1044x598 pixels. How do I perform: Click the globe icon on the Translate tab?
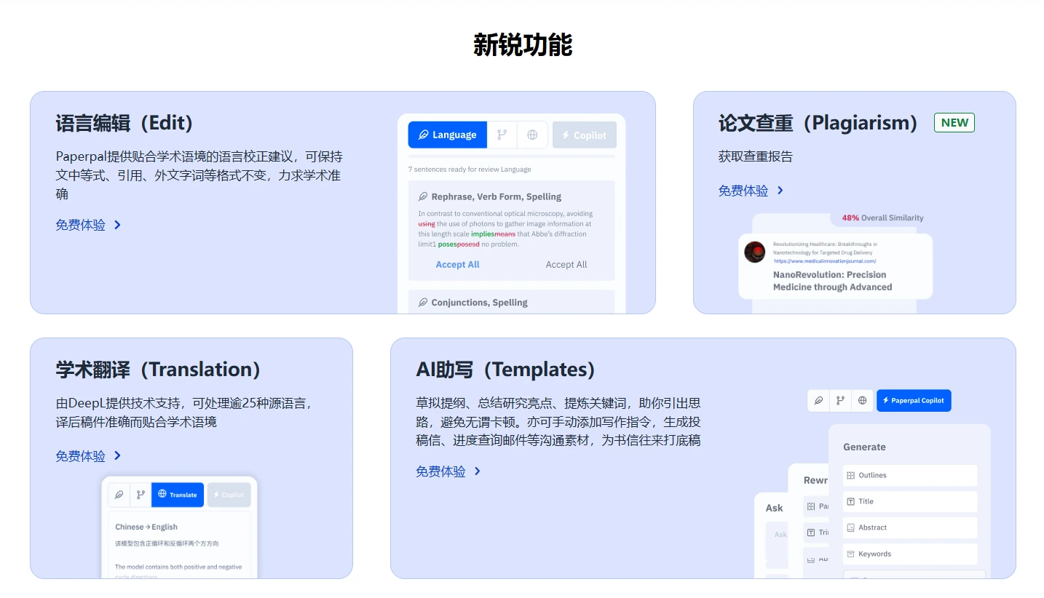tap(162, 494)
